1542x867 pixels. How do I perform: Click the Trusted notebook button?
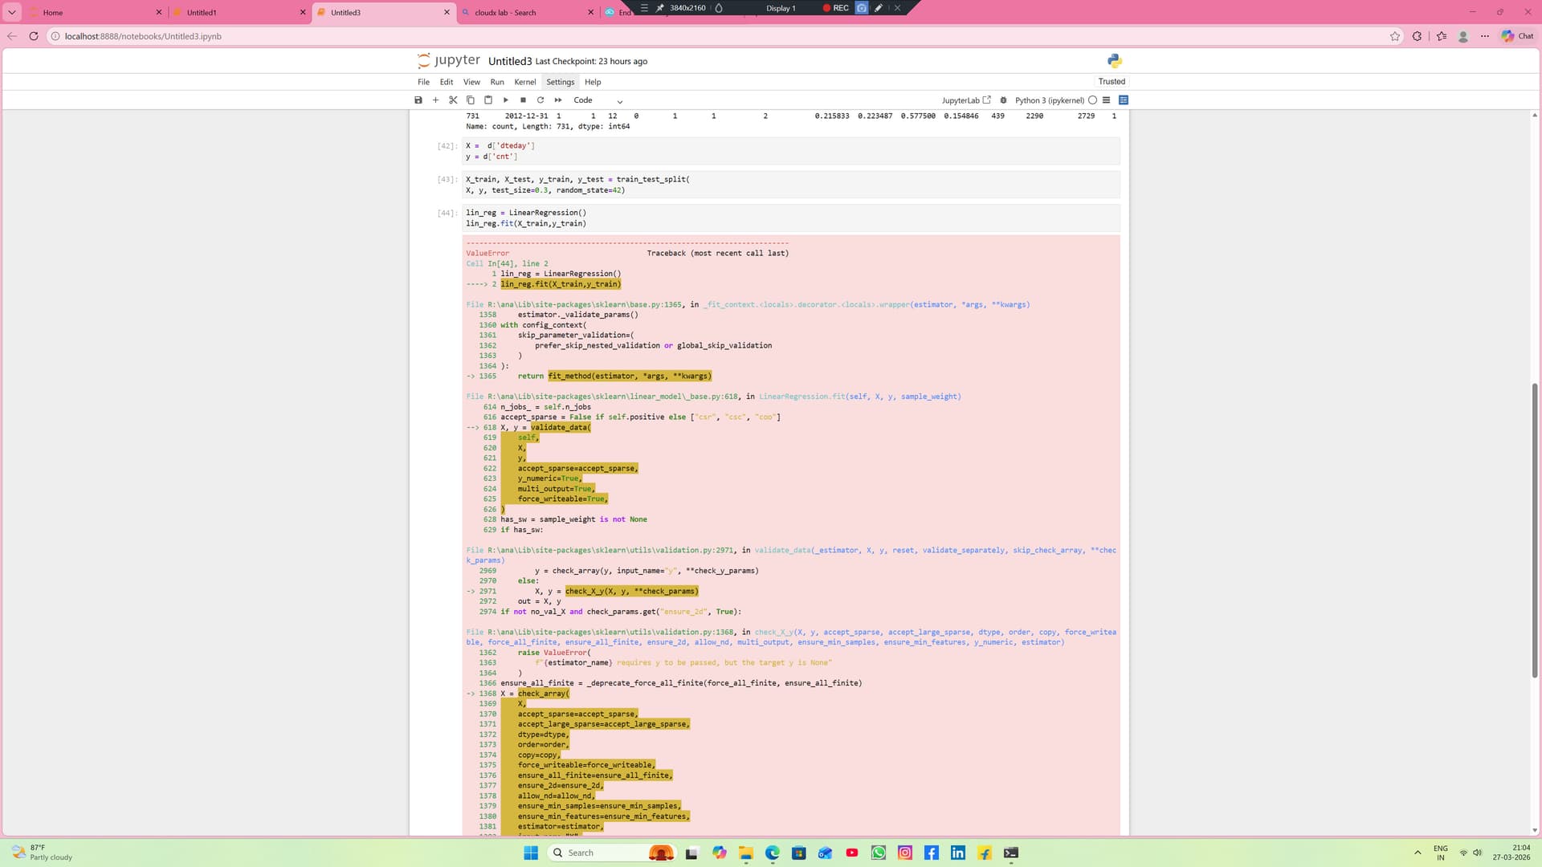1112,81
